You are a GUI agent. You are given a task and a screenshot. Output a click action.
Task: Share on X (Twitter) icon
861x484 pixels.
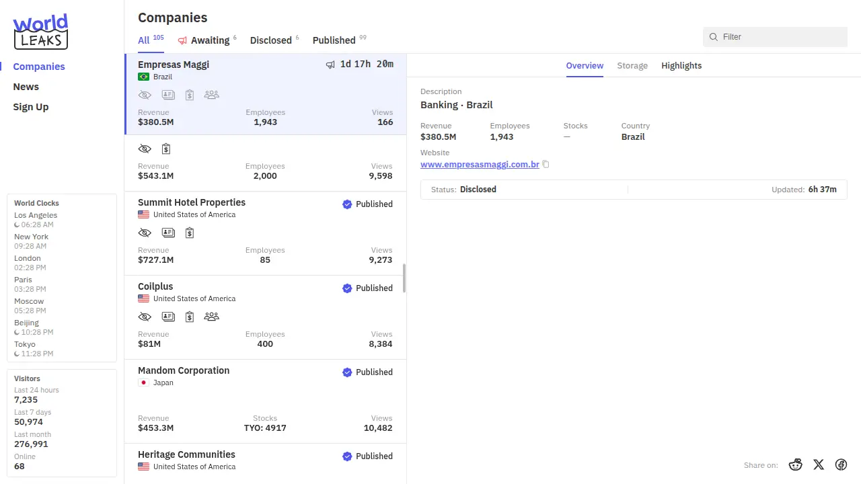pyautogui.click(x=819, y=465)
